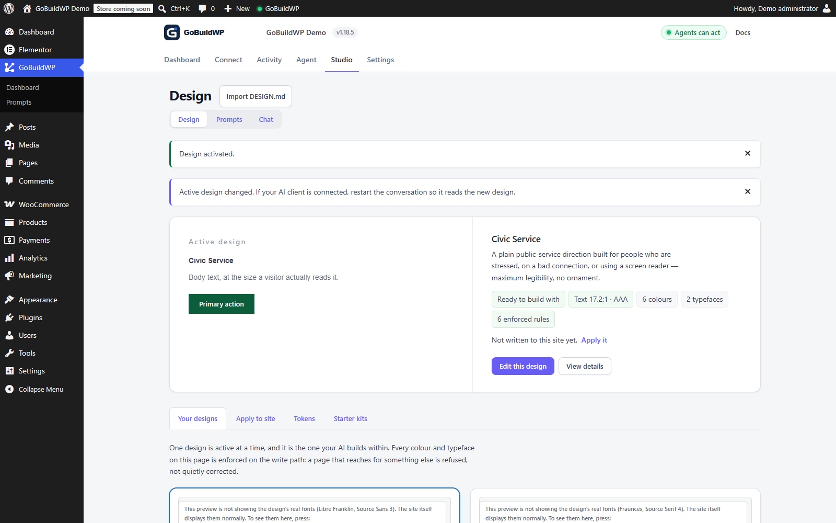The height and width of the screenshot is (523, 836).
Task: Dismiss the 'Design activated' notice
Action: 748,153
